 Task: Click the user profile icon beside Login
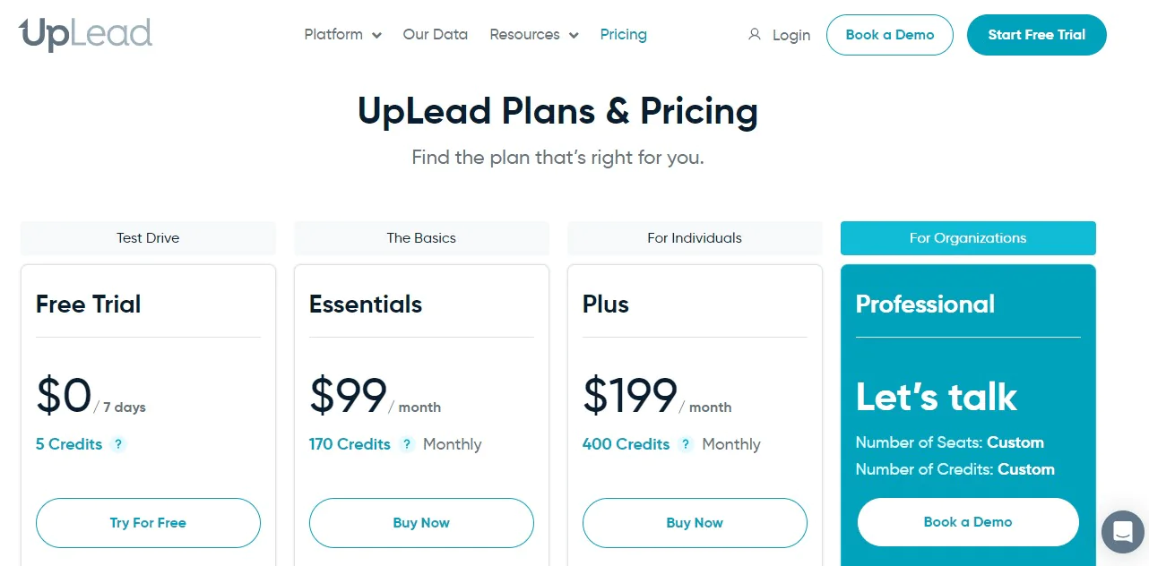point(754,34)
